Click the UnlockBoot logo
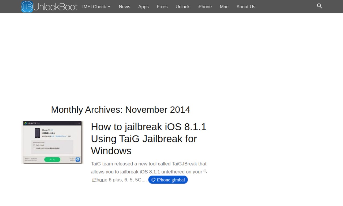 [x=49, y=6]
